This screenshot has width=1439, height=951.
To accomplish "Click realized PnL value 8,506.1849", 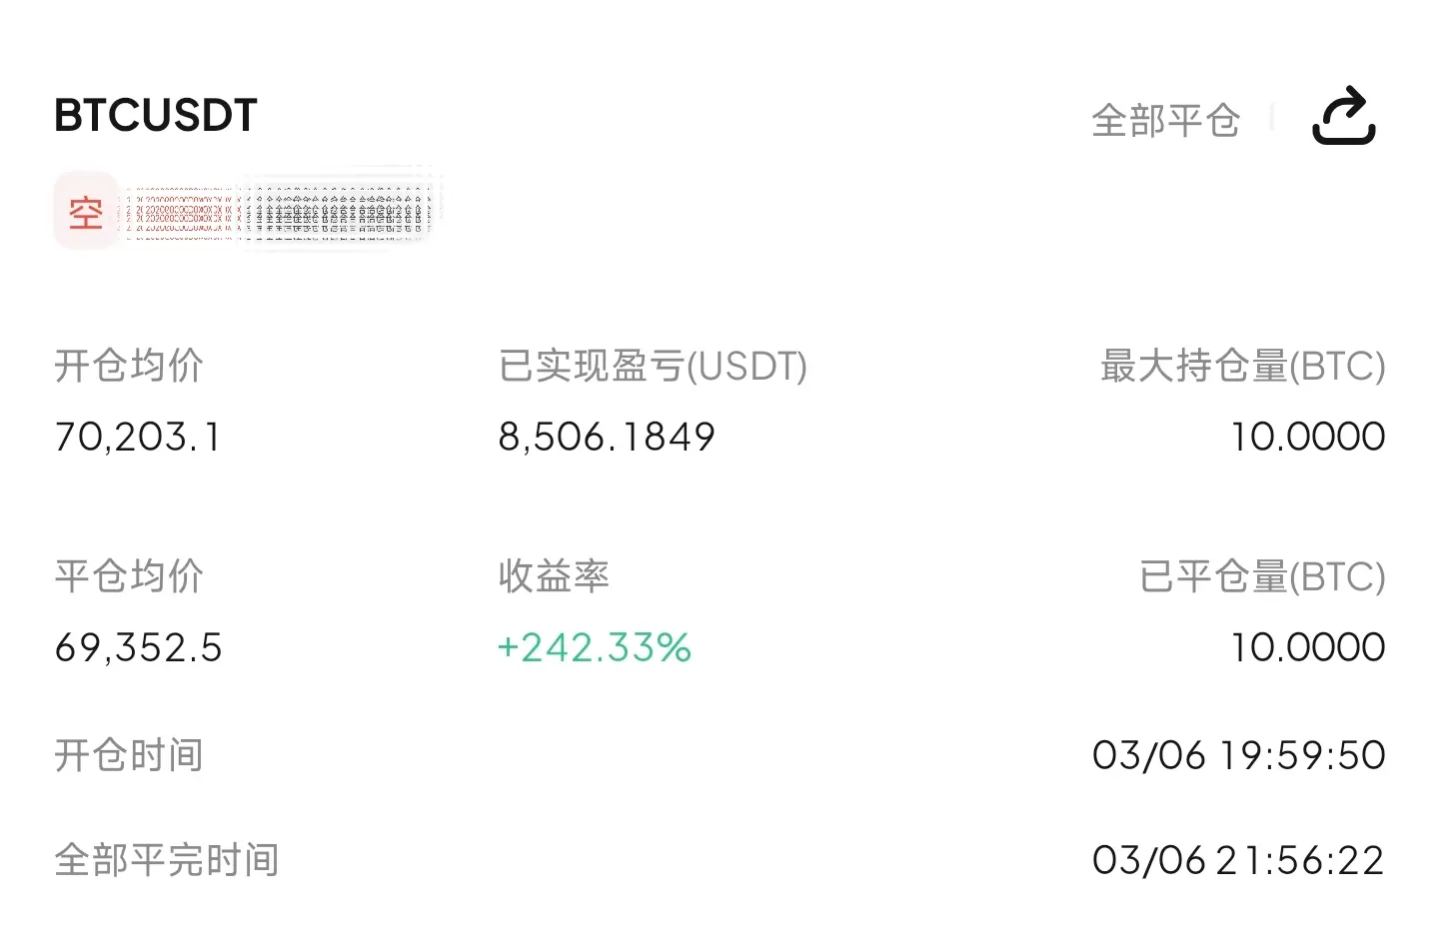I will point(607,437).
